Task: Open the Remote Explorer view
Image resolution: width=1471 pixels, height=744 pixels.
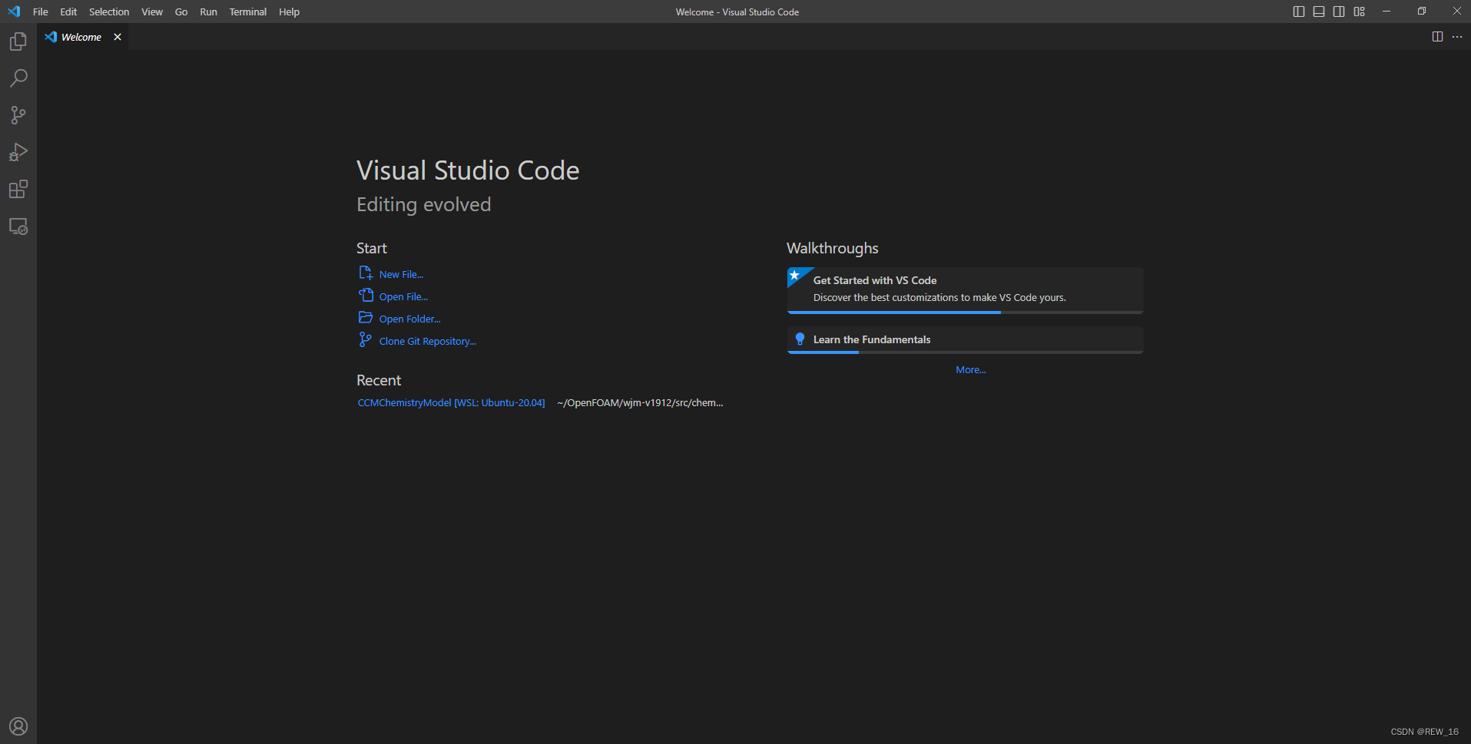Action: pyautogui.click(x=18, y=226)
